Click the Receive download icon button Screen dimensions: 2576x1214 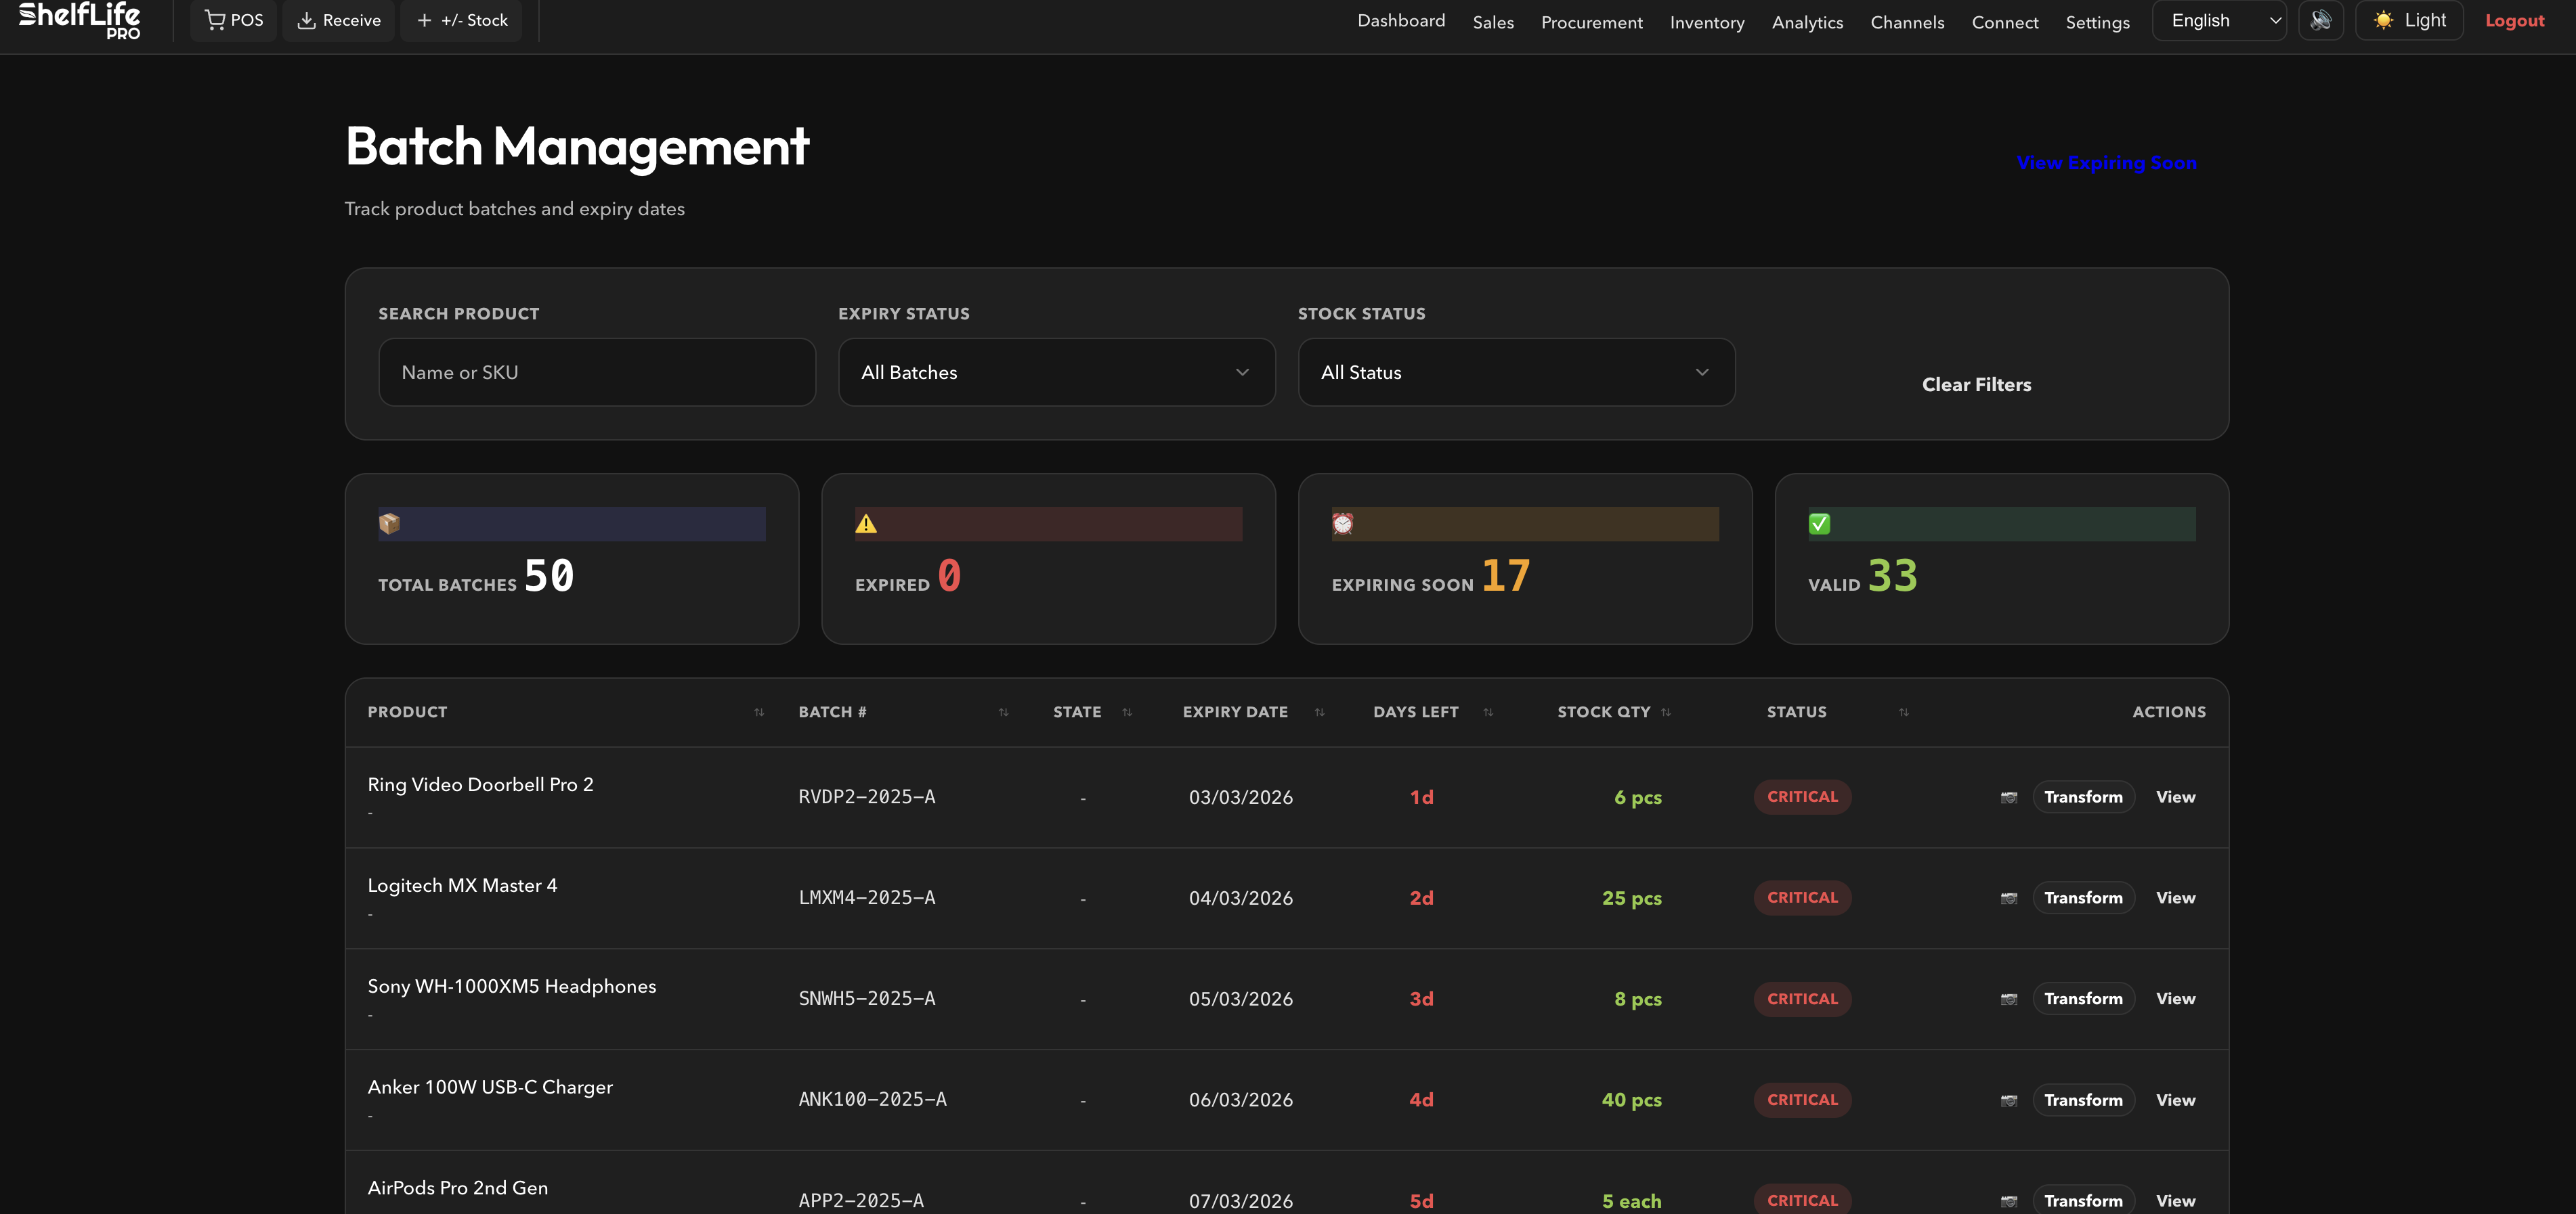coord(339,21)
